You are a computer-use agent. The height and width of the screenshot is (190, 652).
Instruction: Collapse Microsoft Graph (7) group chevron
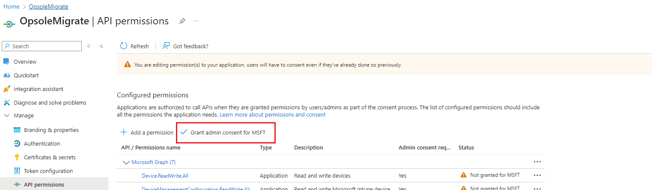coord(126,162)
